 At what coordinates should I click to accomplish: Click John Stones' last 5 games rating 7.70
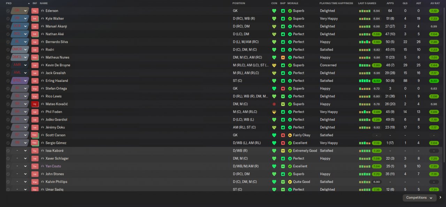point(376,174)
